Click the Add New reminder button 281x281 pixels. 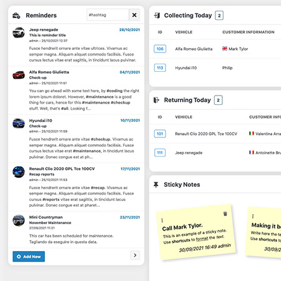click(29, 257)
